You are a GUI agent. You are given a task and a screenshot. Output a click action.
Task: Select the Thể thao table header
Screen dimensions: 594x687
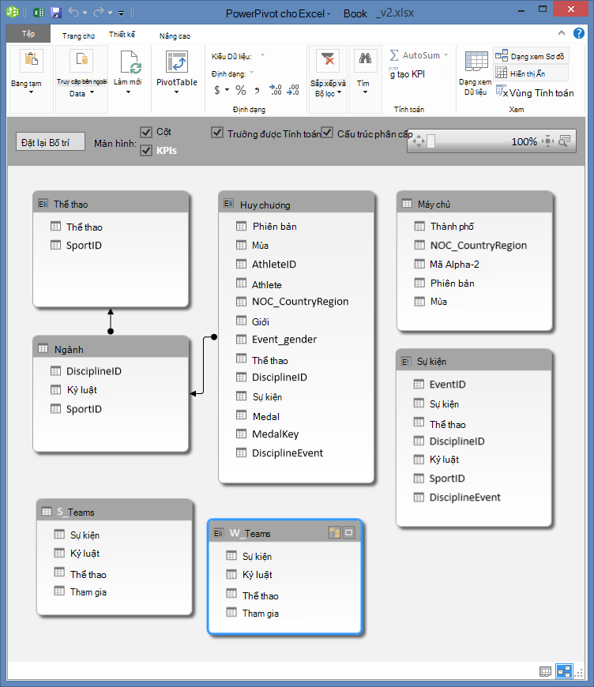111,204
